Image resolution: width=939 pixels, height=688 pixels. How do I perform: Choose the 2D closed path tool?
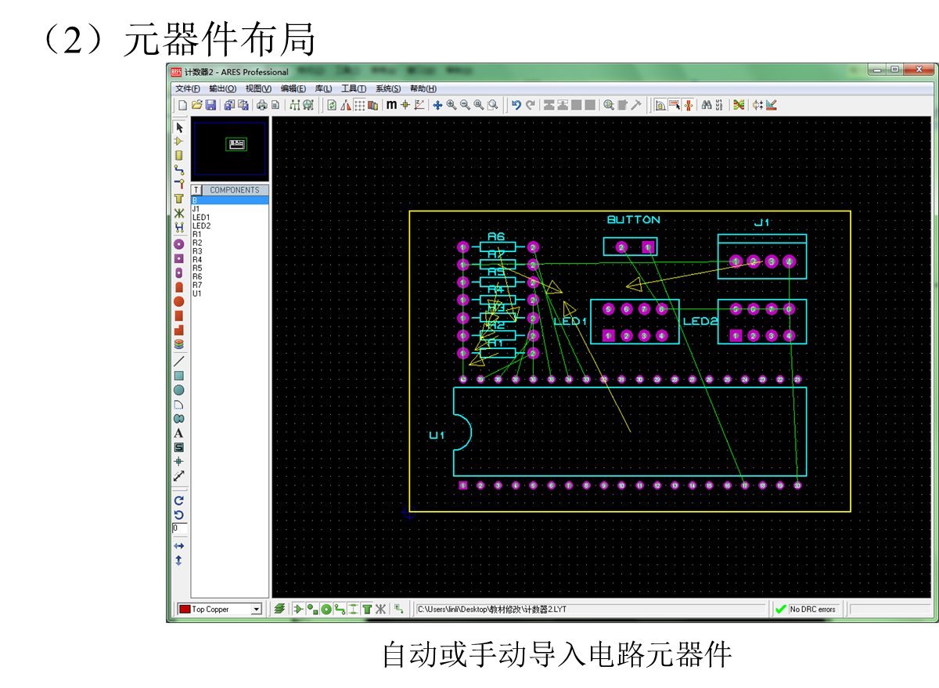pyautogui.click(x=179, y=419)
